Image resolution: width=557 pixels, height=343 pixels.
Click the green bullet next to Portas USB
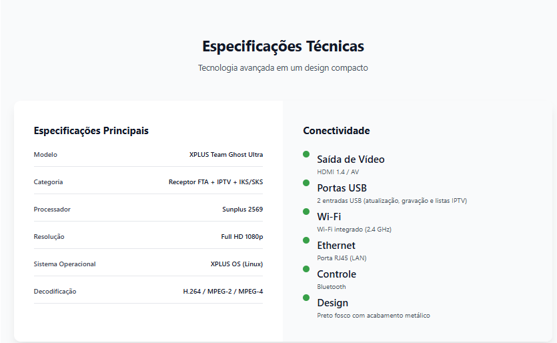coord(306,183)
